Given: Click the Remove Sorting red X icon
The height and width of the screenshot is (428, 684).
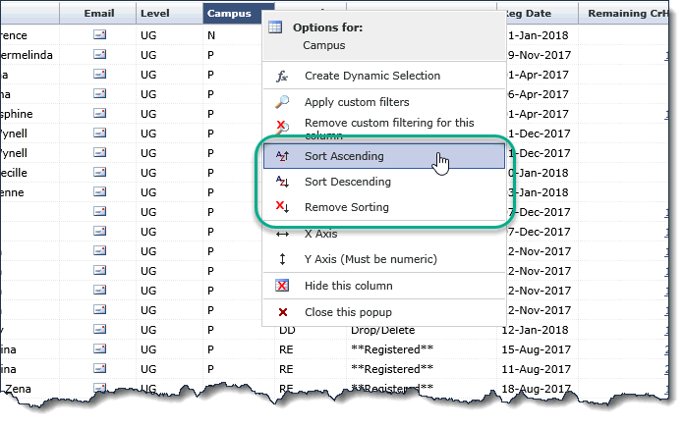Looking at the screenshot, I should (282, 207).
